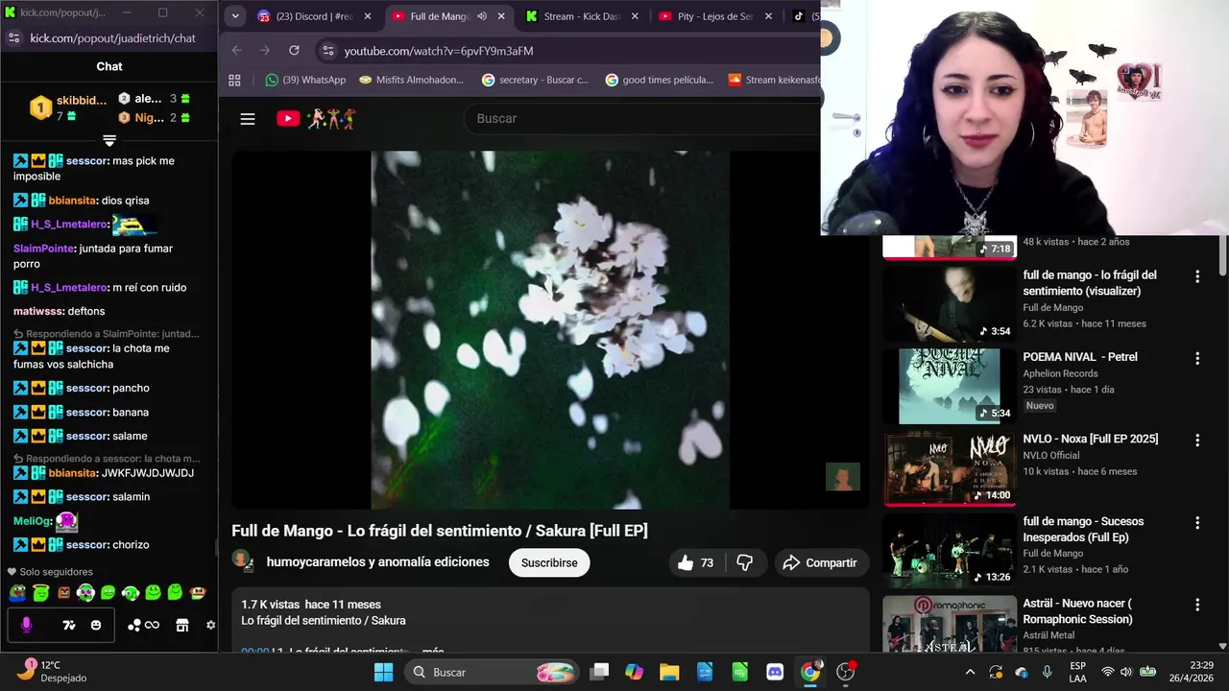1229x691 pixels.
Task: Reload the YouTube page
Action: click(x=294, y=50)
